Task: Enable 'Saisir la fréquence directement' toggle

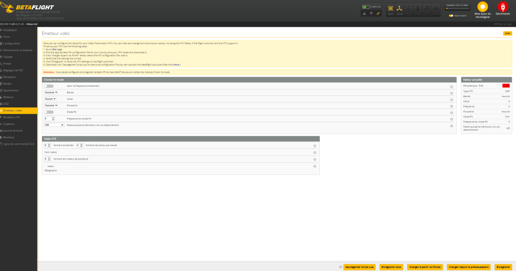Action: coord(49,86)
